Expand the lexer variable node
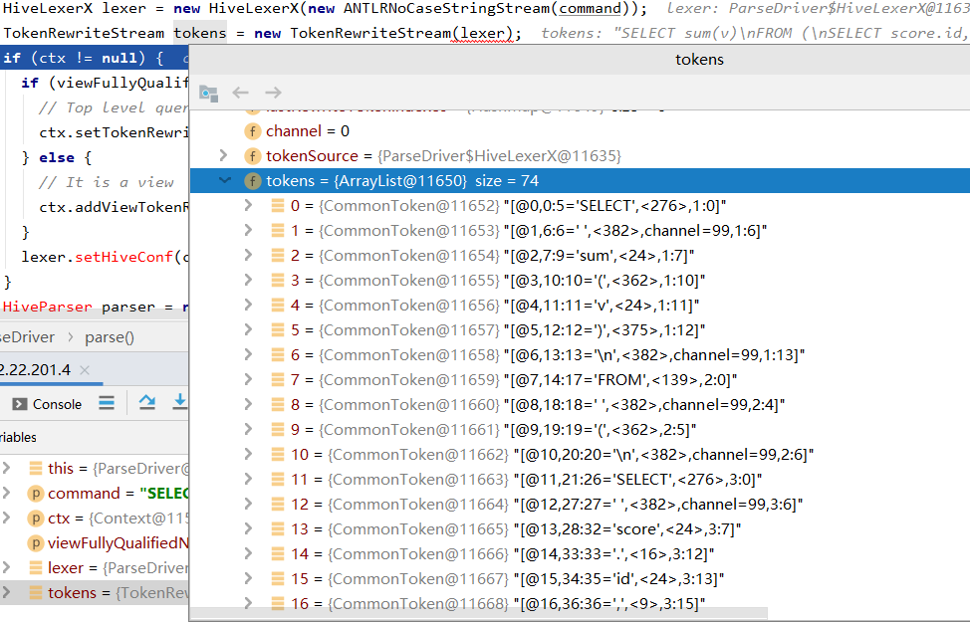The width and height of the screenshot is (970, 624). 6,567
